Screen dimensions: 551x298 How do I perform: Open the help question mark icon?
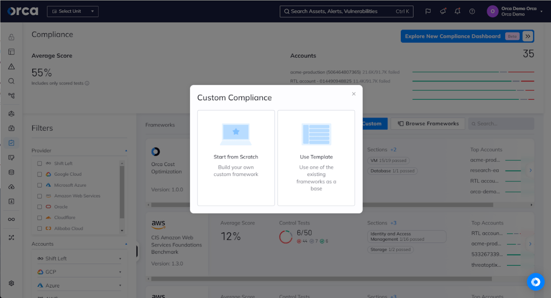click(472, 11)
